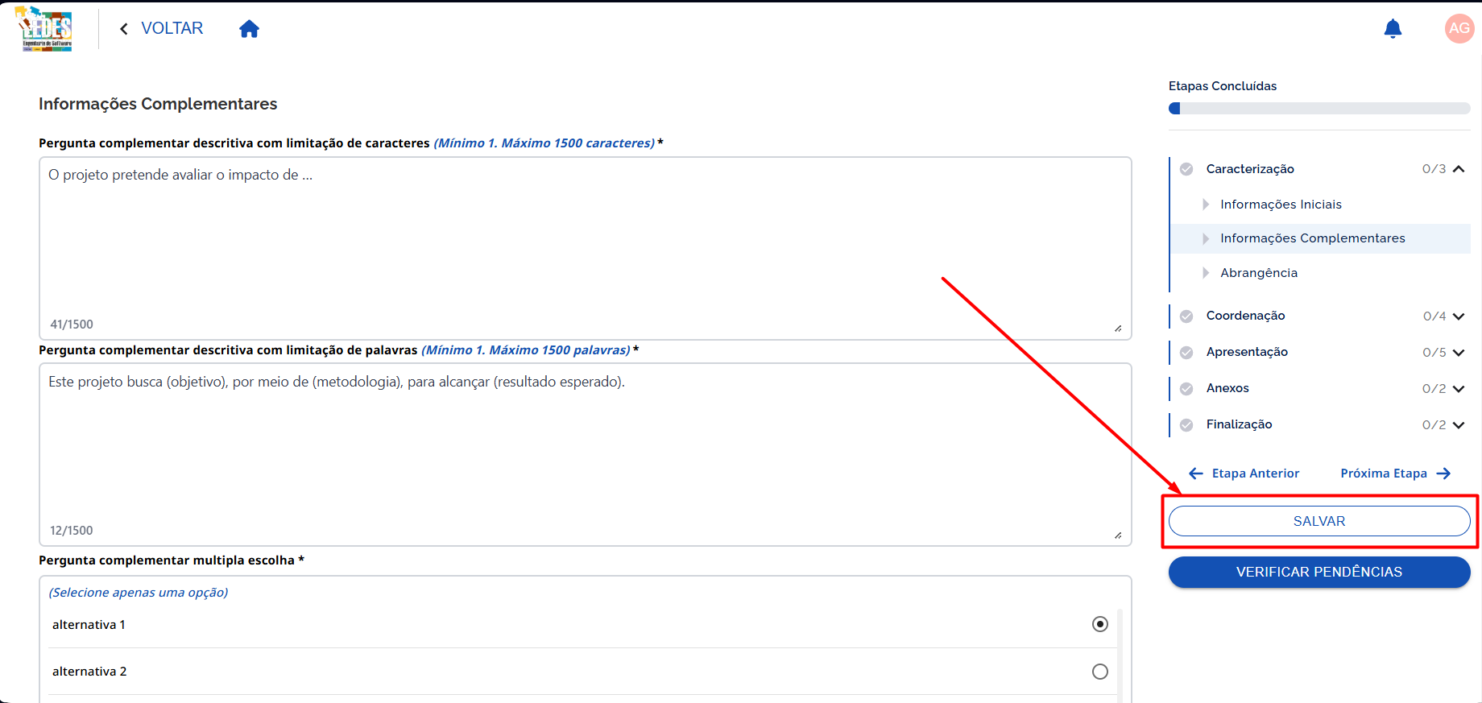Go to Próxima Etapa
Image resolution: width=1482 pixels, height=703 pixels.
coord(1396,473)
